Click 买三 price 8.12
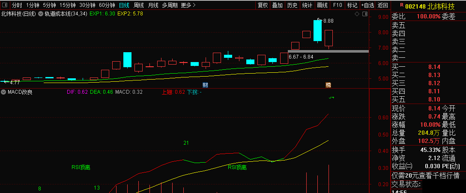Screen dimensions: 466x193 (x=434, y=83)
